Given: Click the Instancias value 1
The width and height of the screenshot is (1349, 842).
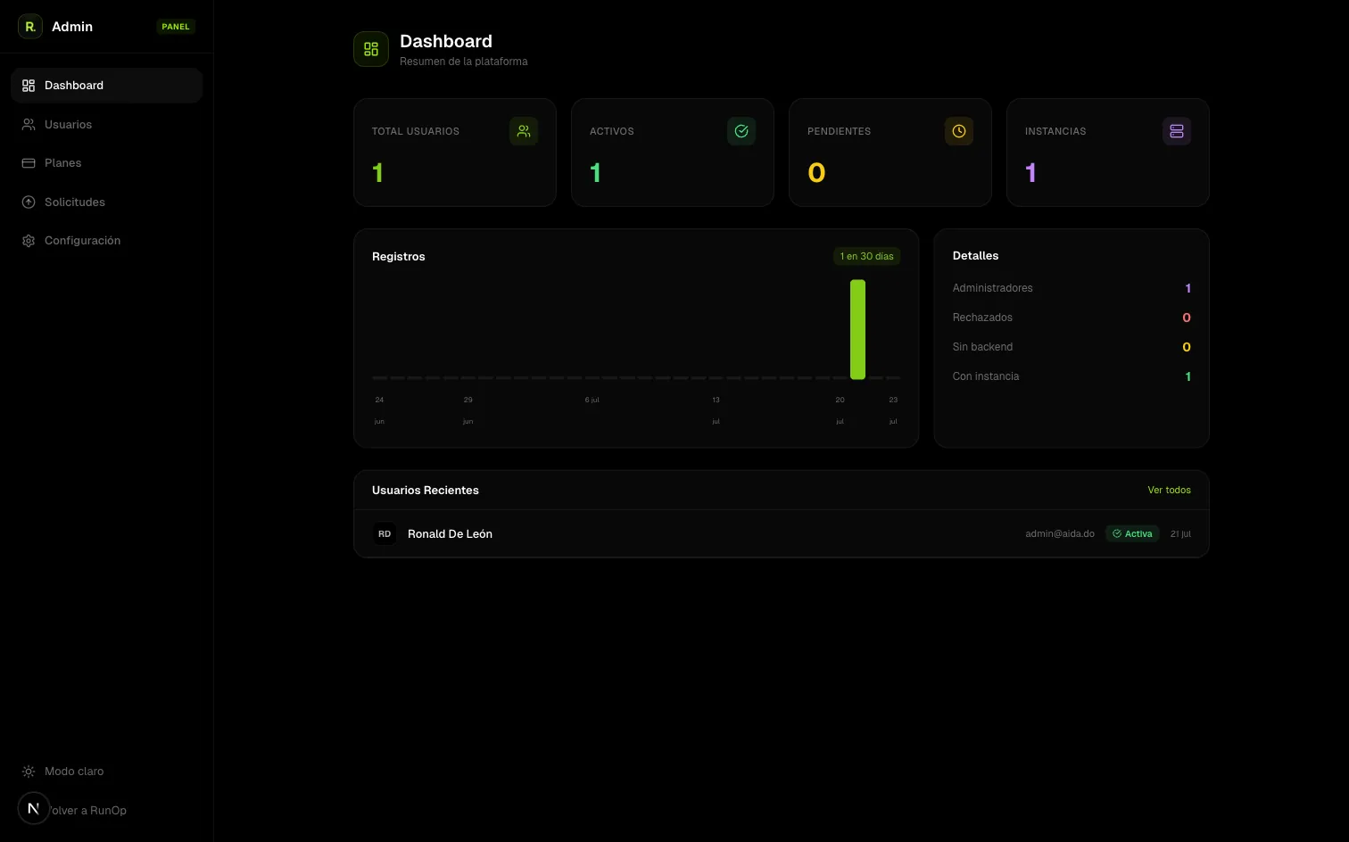Looking at the screenshot, I should click(x=1031, y=173).
